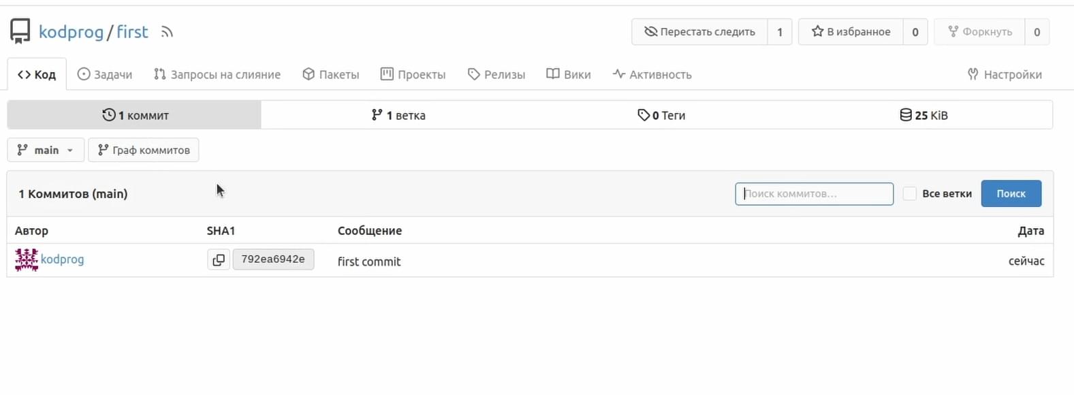This screenshot has height=395, width=1074.
Task: Open the Настройки settings tab
Action: [x=1005, y=74]
